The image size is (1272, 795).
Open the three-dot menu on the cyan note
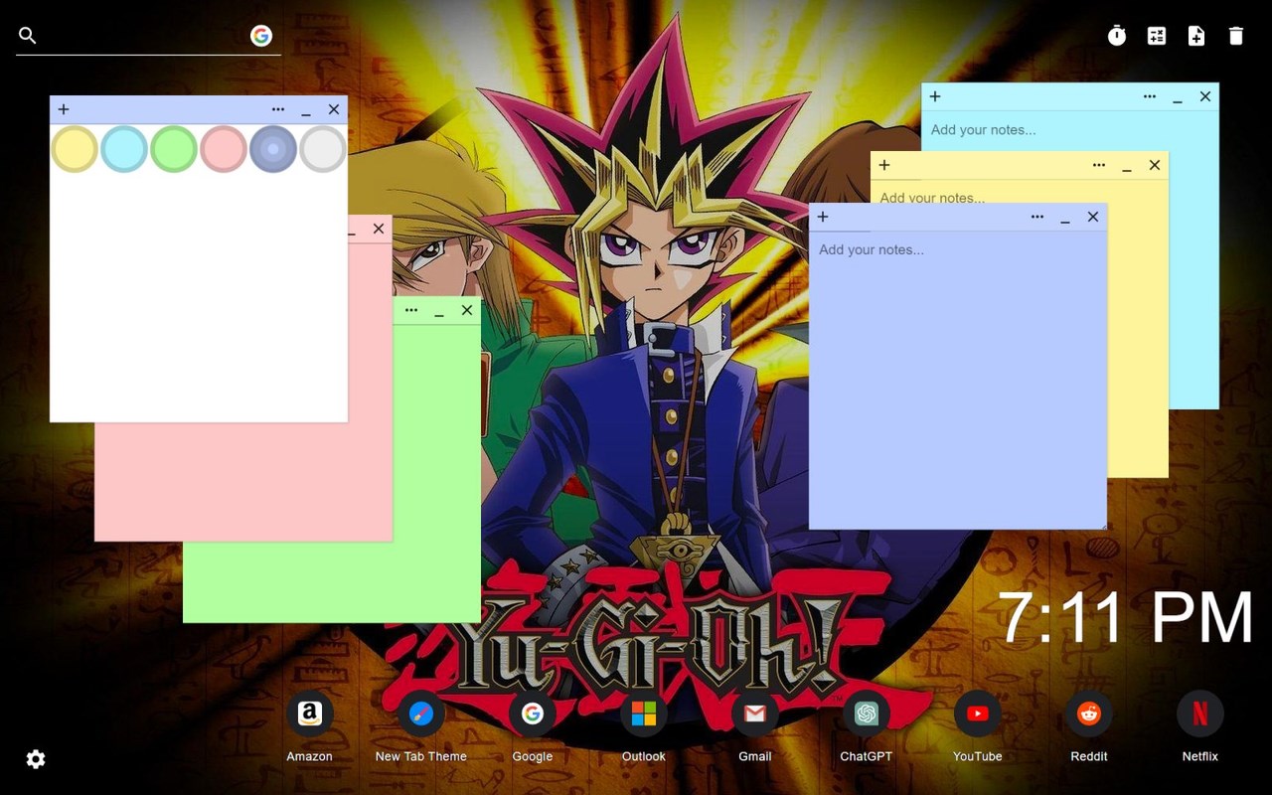[x=1150, y=96]
